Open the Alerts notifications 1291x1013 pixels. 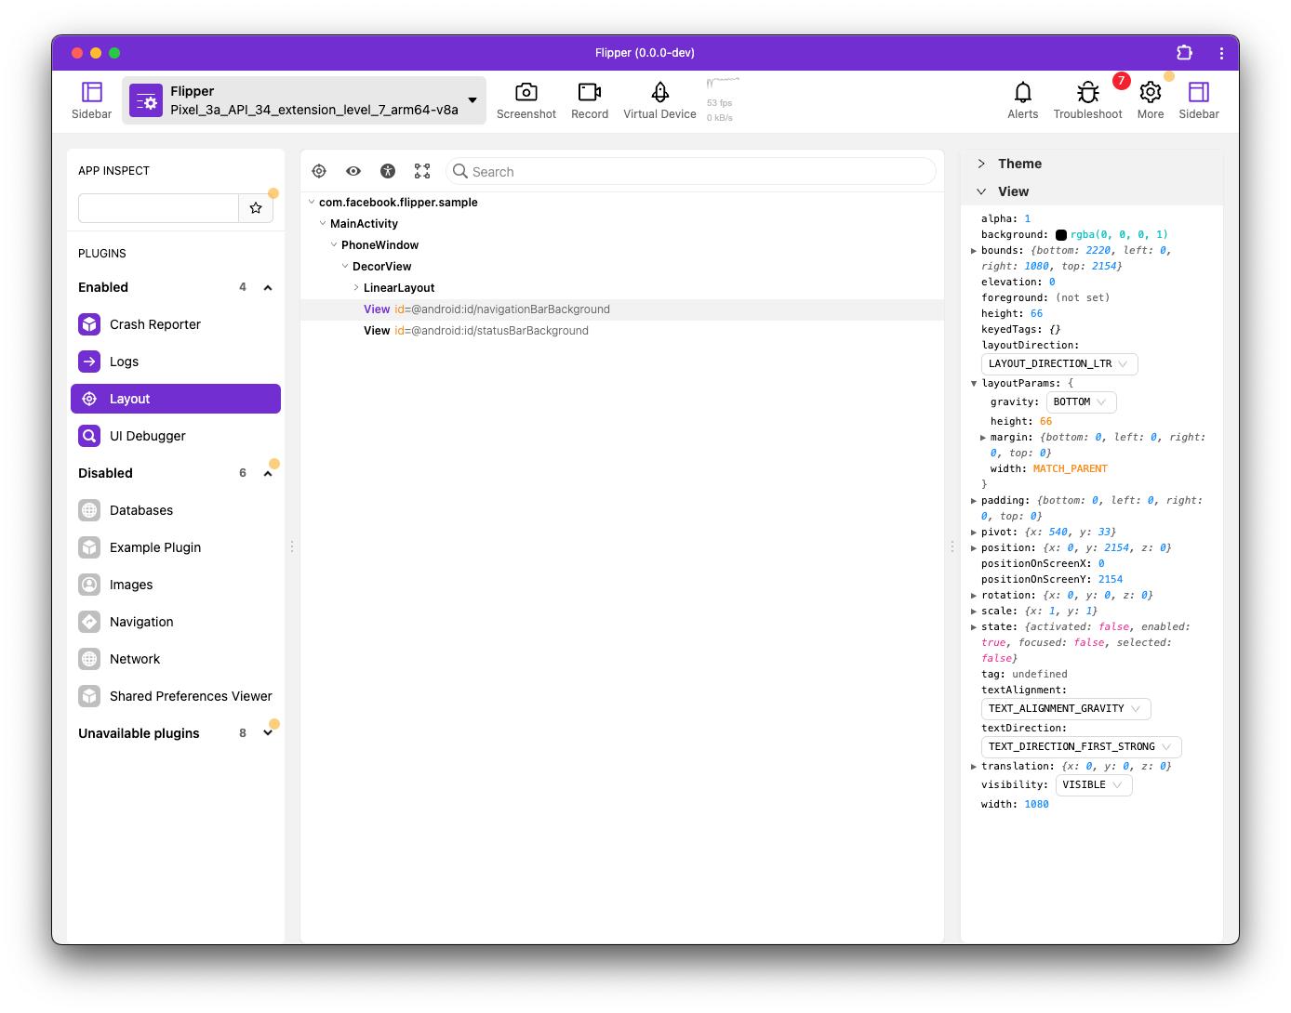(1023, 100)
